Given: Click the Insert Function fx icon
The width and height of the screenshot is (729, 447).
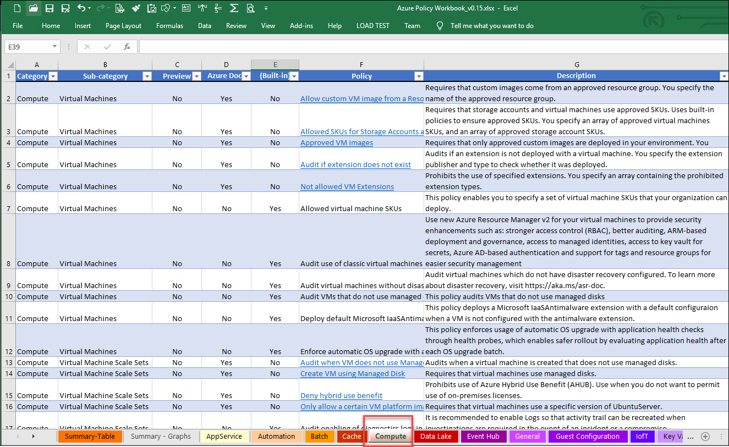Looking at the screenshot, I should tap(127, 47).
